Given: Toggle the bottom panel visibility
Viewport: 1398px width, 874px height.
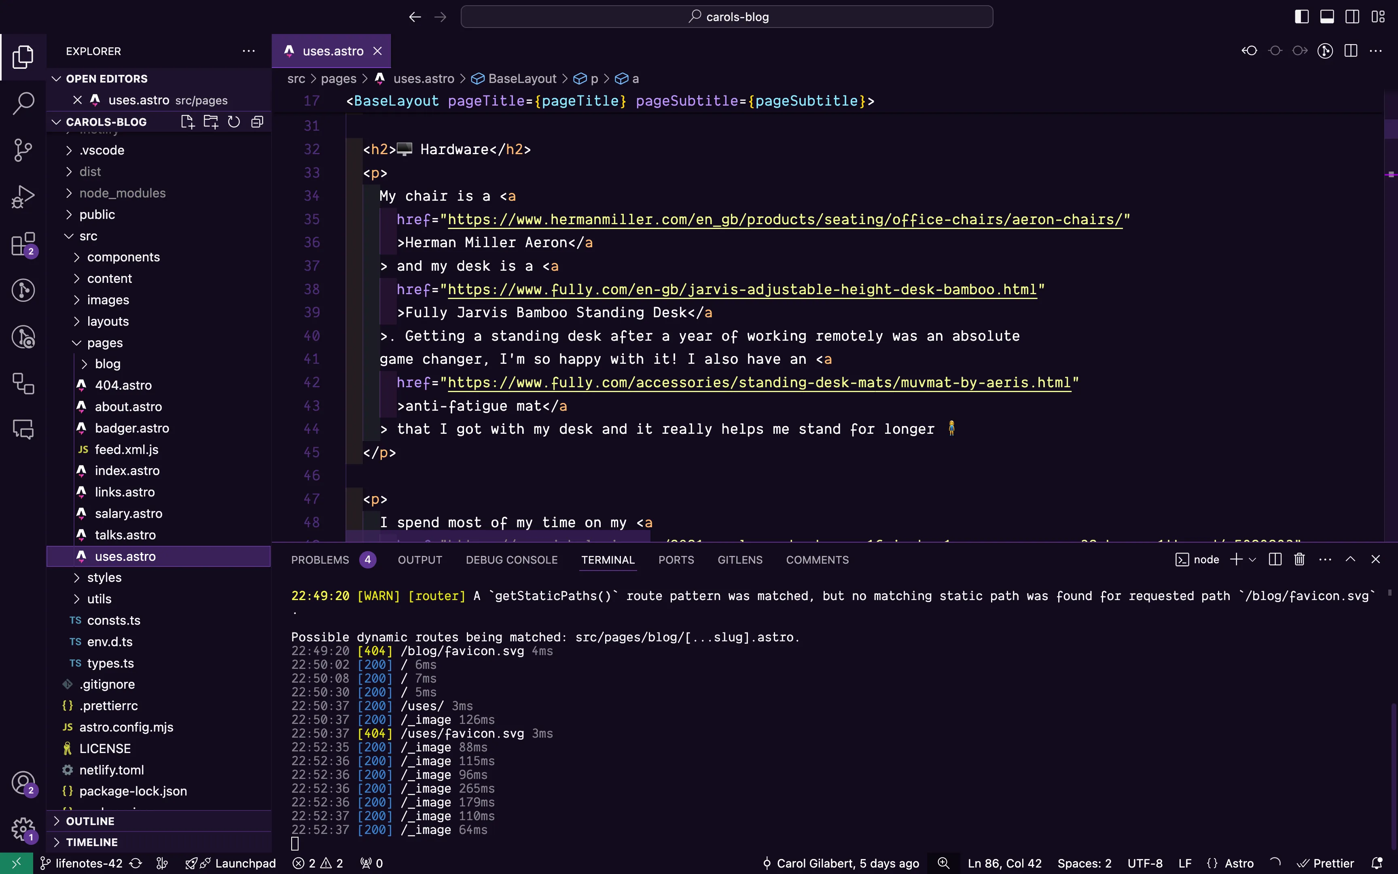Looking at the screenshot, I should point(1326,17).
